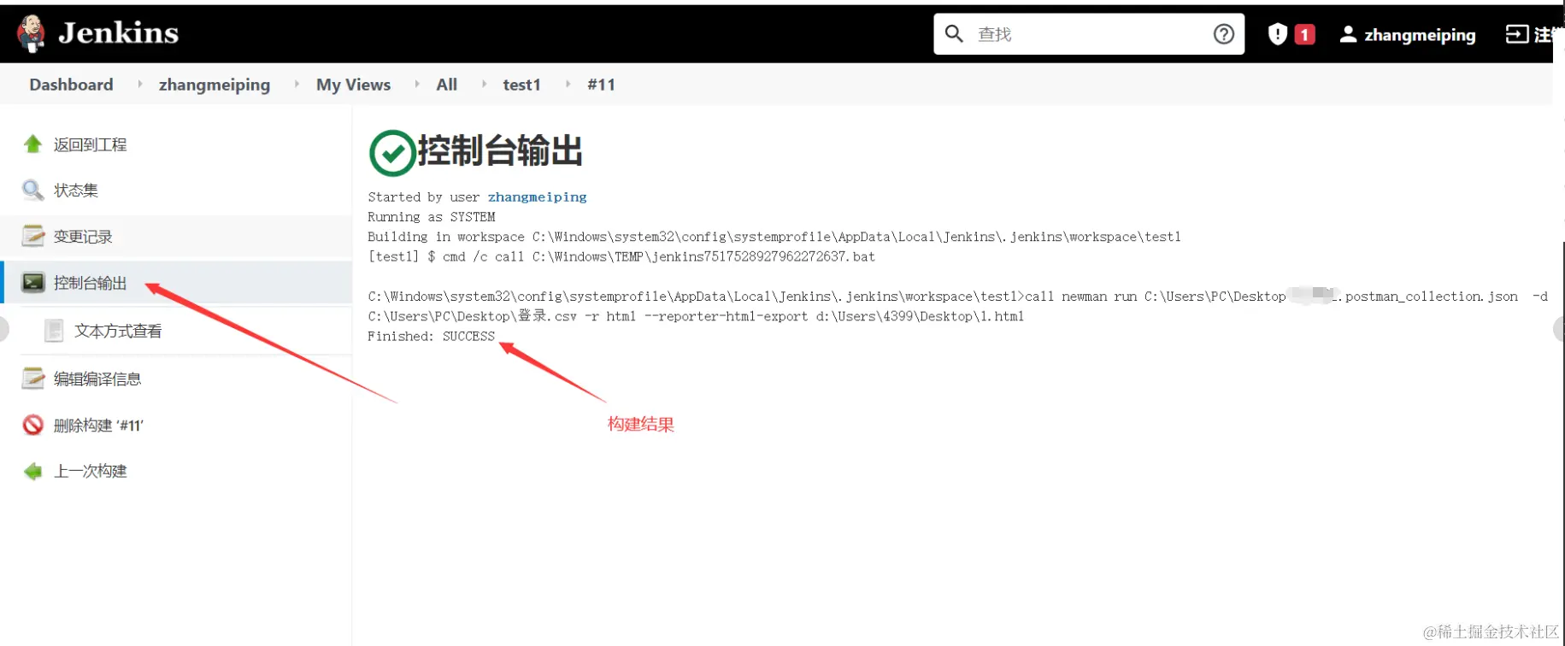Click the logout icon in header
Viewport: 1565px width, 646px height.
click(x=1517, y=34)
